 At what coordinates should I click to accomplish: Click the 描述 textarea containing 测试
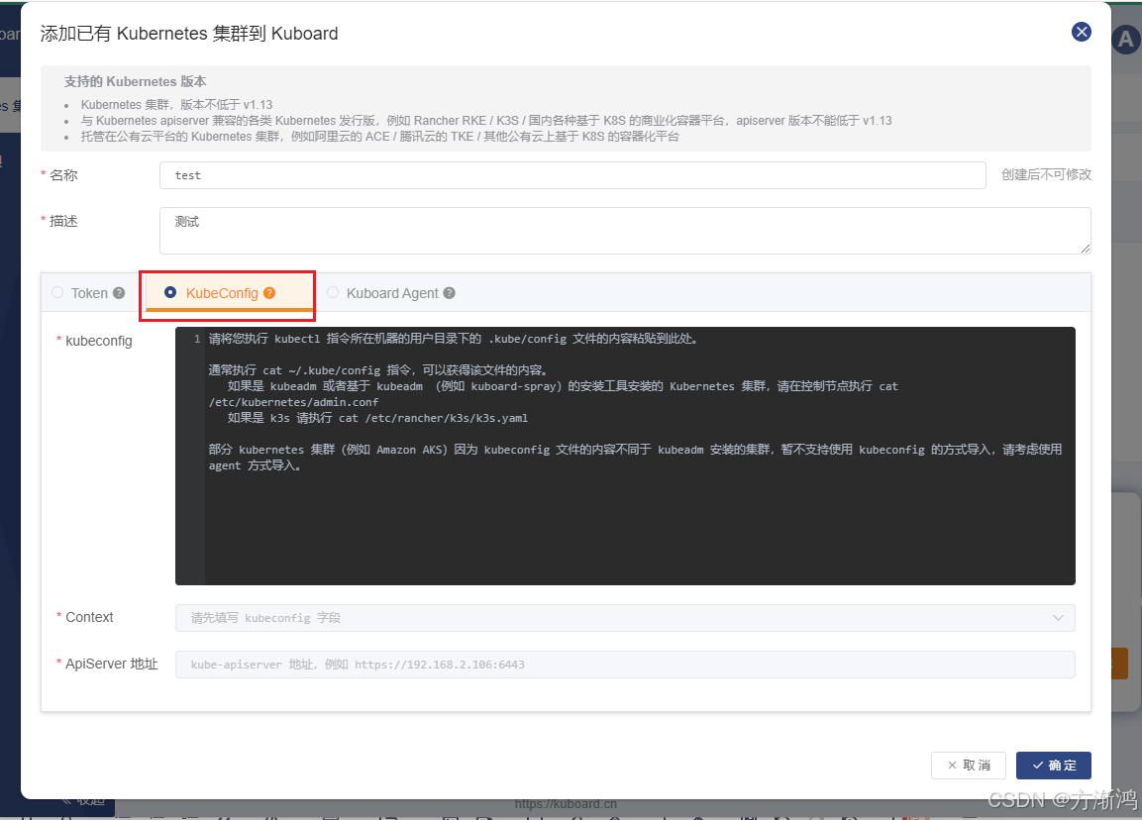coord(625,231)
